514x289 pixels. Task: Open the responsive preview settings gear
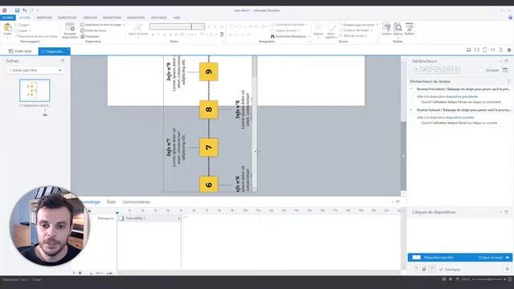tap(509, 50)
